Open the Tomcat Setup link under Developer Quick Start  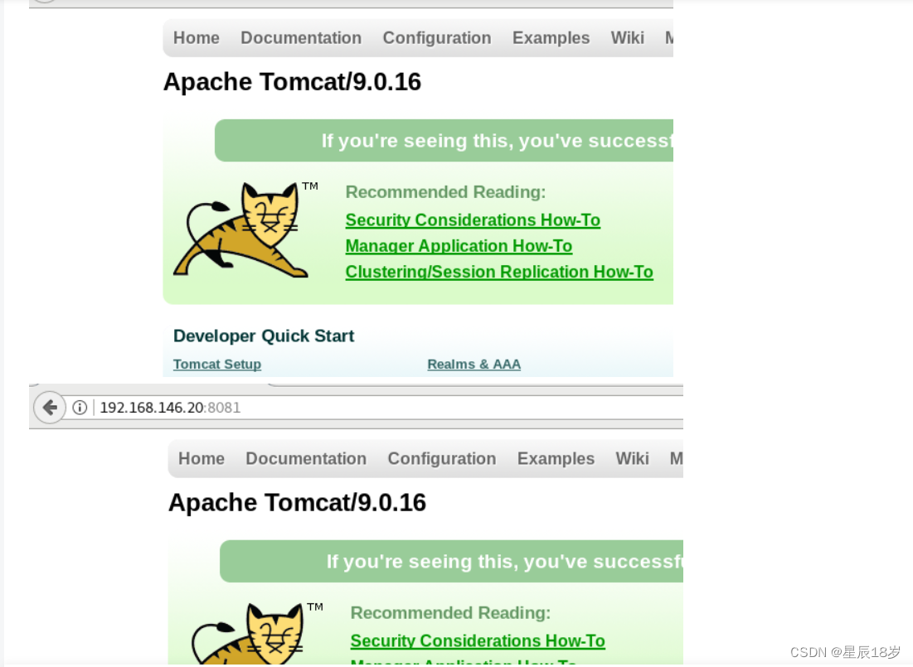coord(216,364)
